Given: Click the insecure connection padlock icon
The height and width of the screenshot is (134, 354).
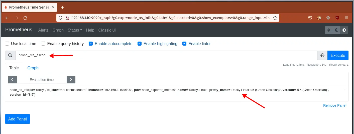Looking at the screenshot, I should [67, 18].
